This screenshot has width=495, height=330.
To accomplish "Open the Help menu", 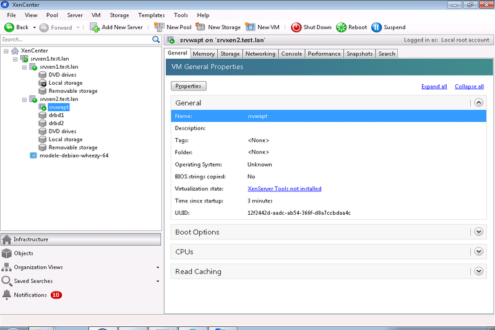I will pos(203,15).
